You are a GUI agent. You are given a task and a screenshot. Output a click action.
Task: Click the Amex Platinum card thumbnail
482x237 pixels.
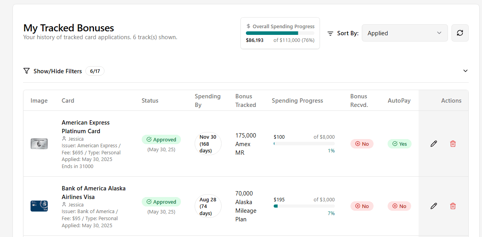click(39, 144)
